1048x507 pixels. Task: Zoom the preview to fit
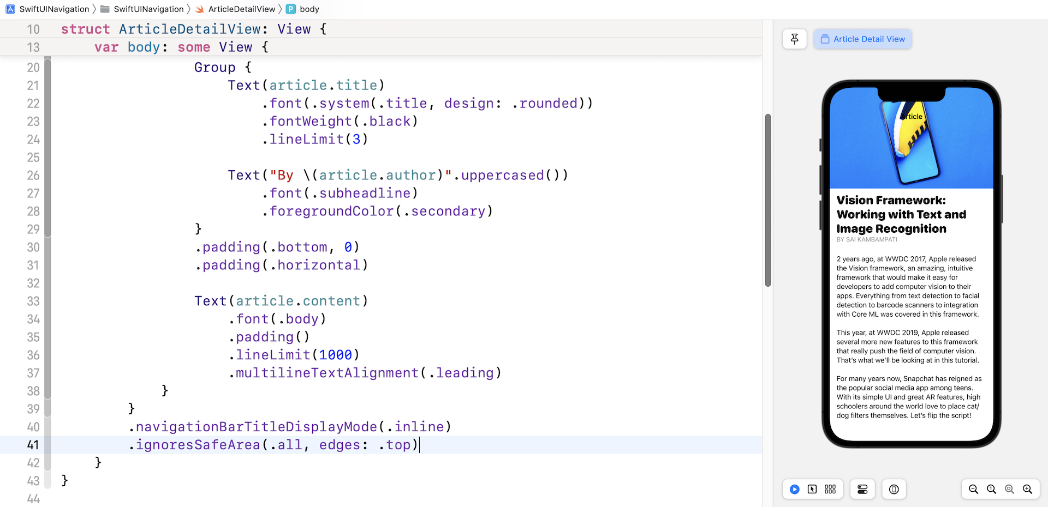tap(1009, 489)
